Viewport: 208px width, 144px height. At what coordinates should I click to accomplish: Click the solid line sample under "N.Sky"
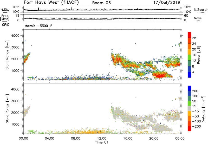tap(5, 12)
